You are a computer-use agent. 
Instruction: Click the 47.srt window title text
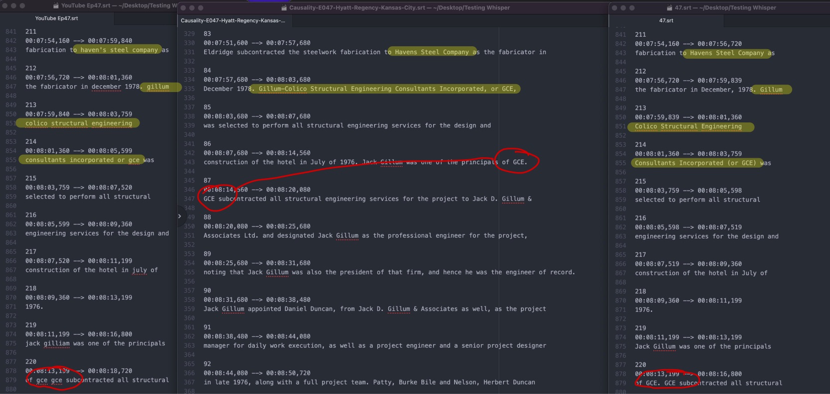(x=725, y=8)
